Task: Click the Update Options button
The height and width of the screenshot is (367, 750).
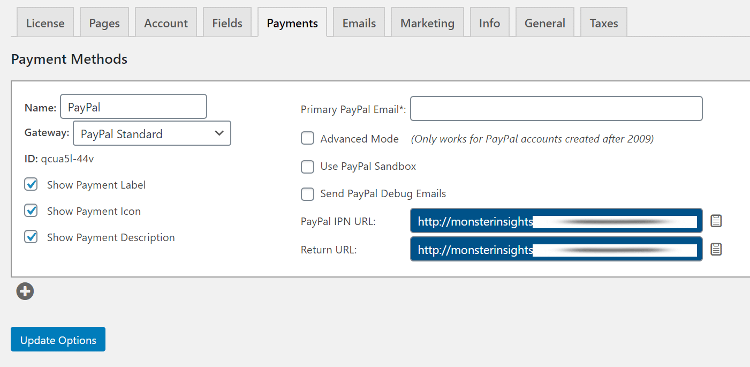Action: tap(58, 340)
